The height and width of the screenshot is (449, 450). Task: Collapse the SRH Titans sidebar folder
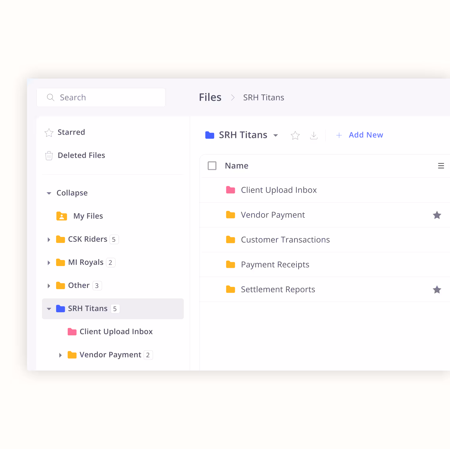(x=49, y=309)
